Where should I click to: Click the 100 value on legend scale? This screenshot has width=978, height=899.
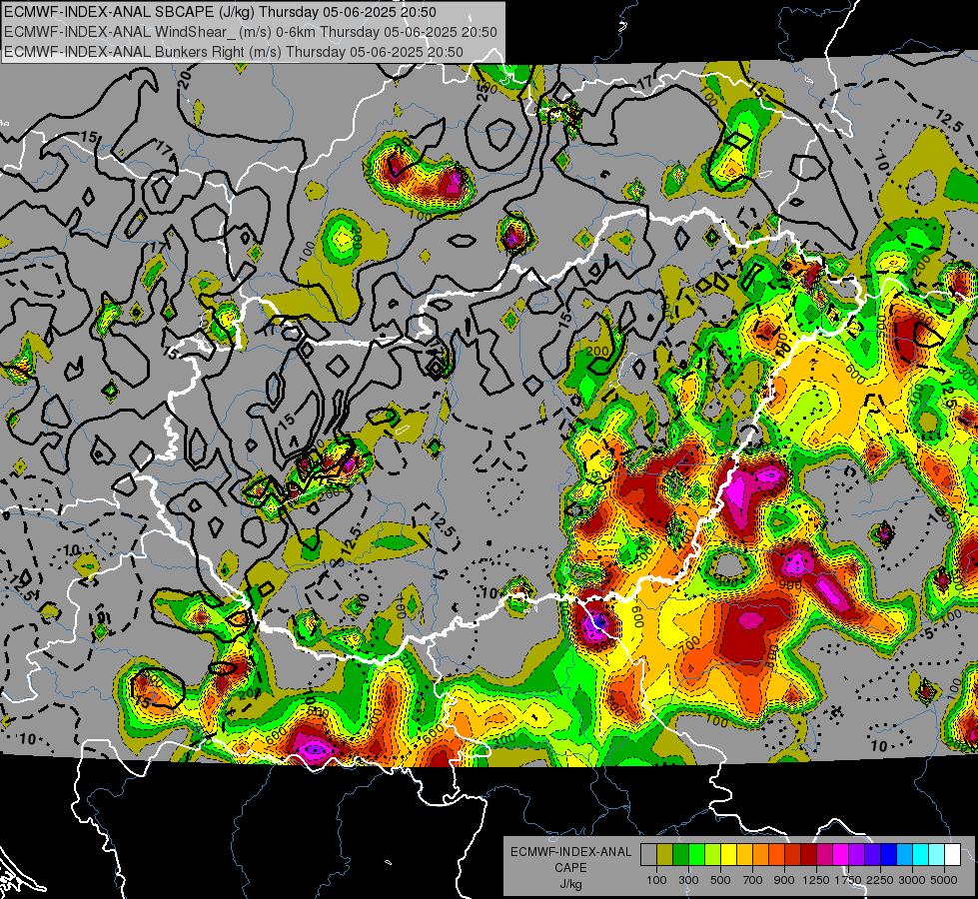(x=656, y=880)
